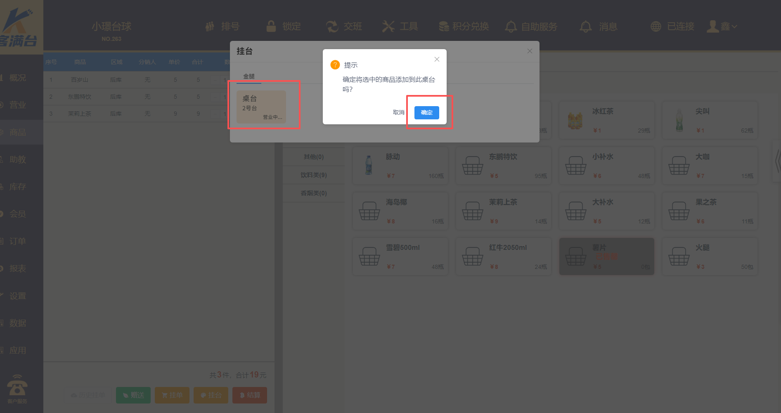Click the red 结算 checkout button
Viewport: 781px width, 413px height.
point(249,395)
